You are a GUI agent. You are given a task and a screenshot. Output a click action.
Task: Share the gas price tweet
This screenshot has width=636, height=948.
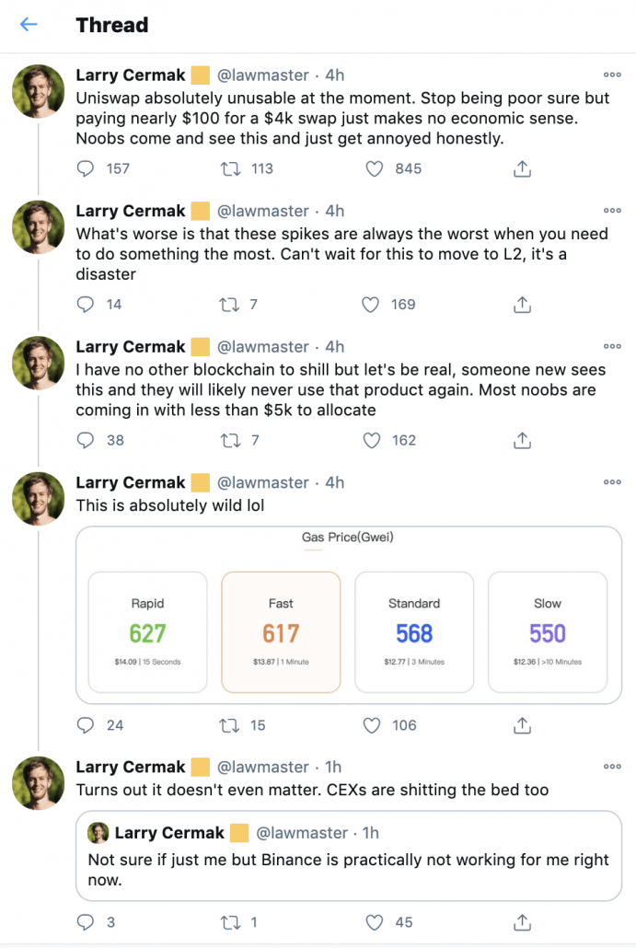click(x=523, y=725)
